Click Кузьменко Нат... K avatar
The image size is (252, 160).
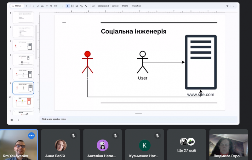(145, 145)
